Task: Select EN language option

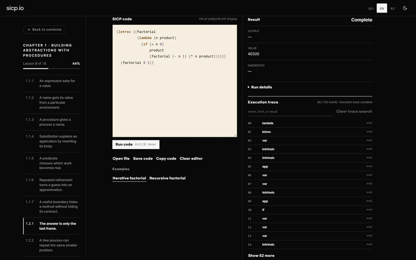Action: (x=382, y=8)
